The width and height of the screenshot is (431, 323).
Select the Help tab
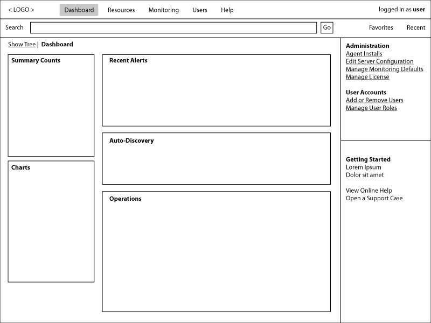(227, 10)
